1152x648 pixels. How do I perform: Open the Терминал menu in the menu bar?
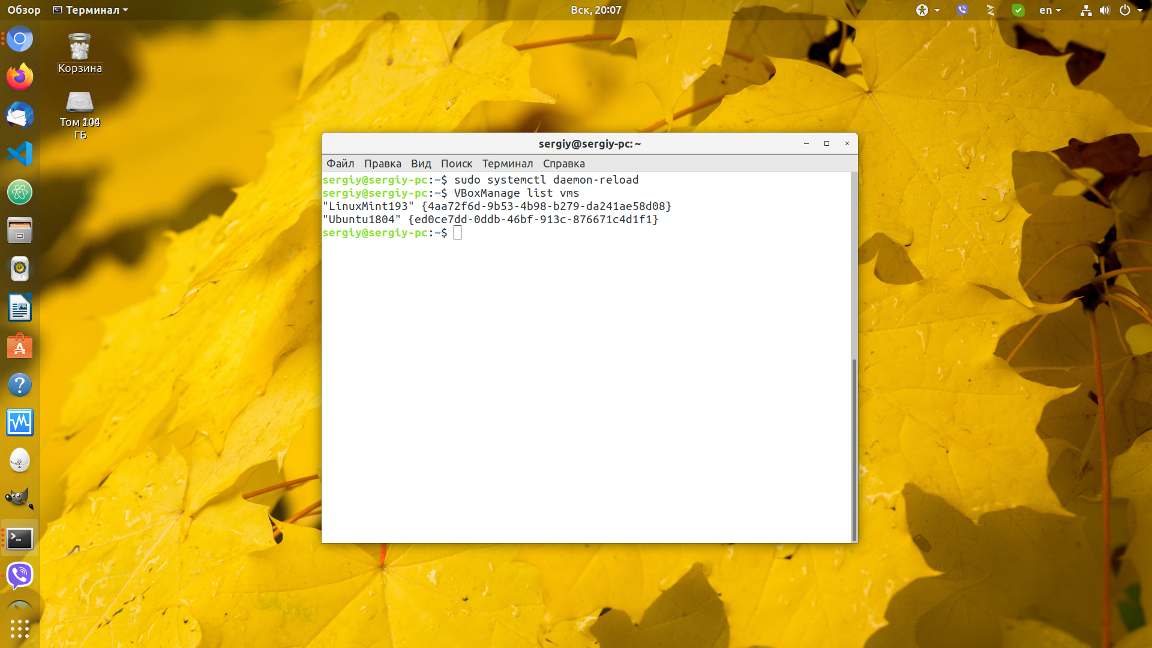point(508,163)
